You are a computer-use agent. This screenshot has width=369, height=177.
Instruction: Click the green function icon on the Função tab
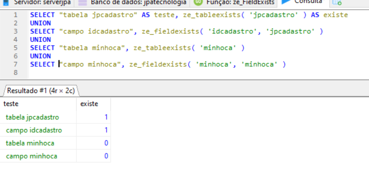tap(198, 2)
